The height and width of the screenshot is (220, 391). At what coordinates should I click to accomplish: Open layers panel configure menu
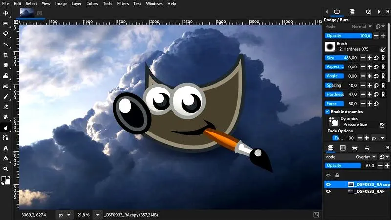[387, 148]
